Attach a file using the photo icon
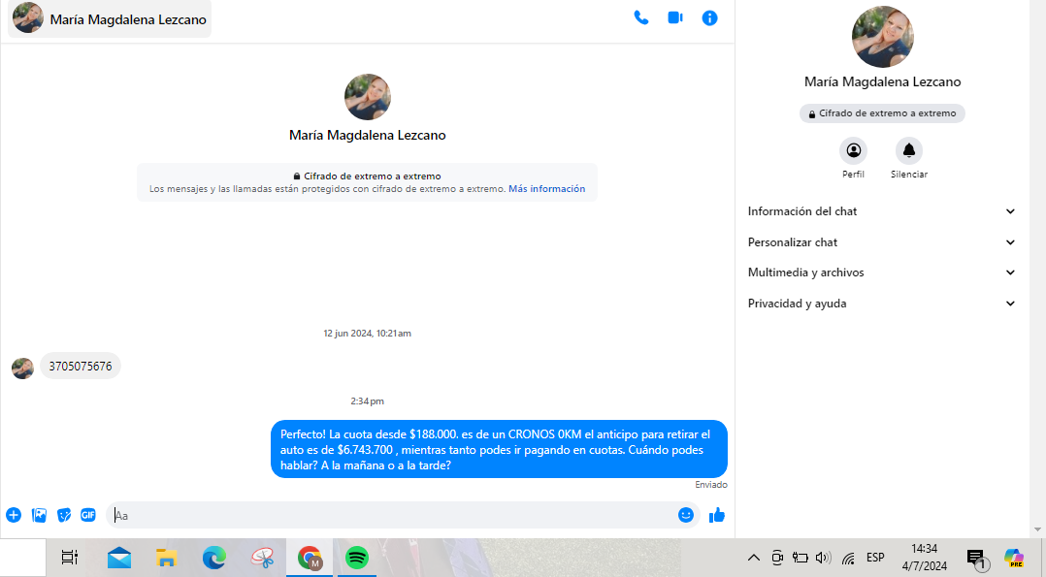 [39, 515]
